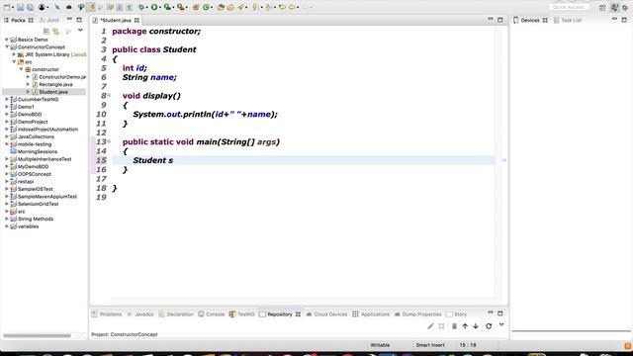This screenshot has height=356, width=633.
Task: Toggle method fold marker at line 8
Action: [109, 96]
